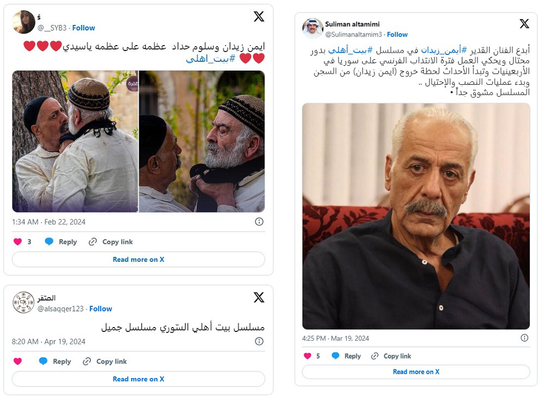Click the X logo on @alsaqqer123 tweet
Image resolution: width=544 pixels, height=402 pixels.
(259, 297)
